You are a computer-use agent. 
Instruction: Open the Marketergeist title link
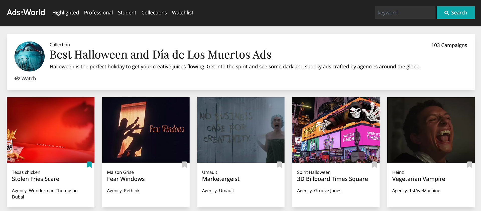tap(221, 179)
